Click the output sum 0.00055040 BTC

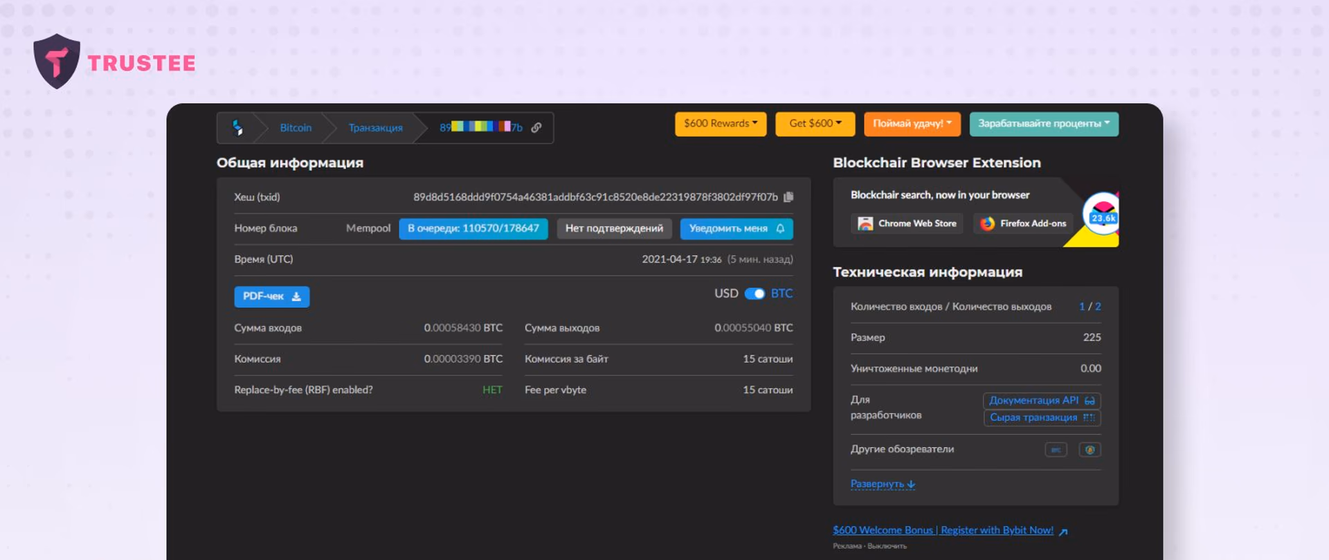(x=754, y=328)
